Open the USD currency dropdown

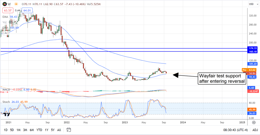click(253, 4)
